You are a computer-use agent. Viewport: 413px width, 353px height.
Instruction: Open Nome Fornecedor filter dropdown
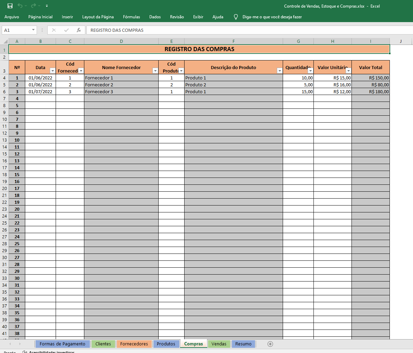155,71
